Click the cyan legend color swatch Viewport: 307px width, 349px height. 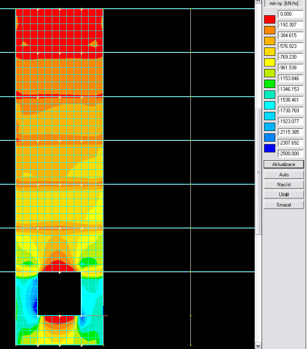click(x=270, y=105)
